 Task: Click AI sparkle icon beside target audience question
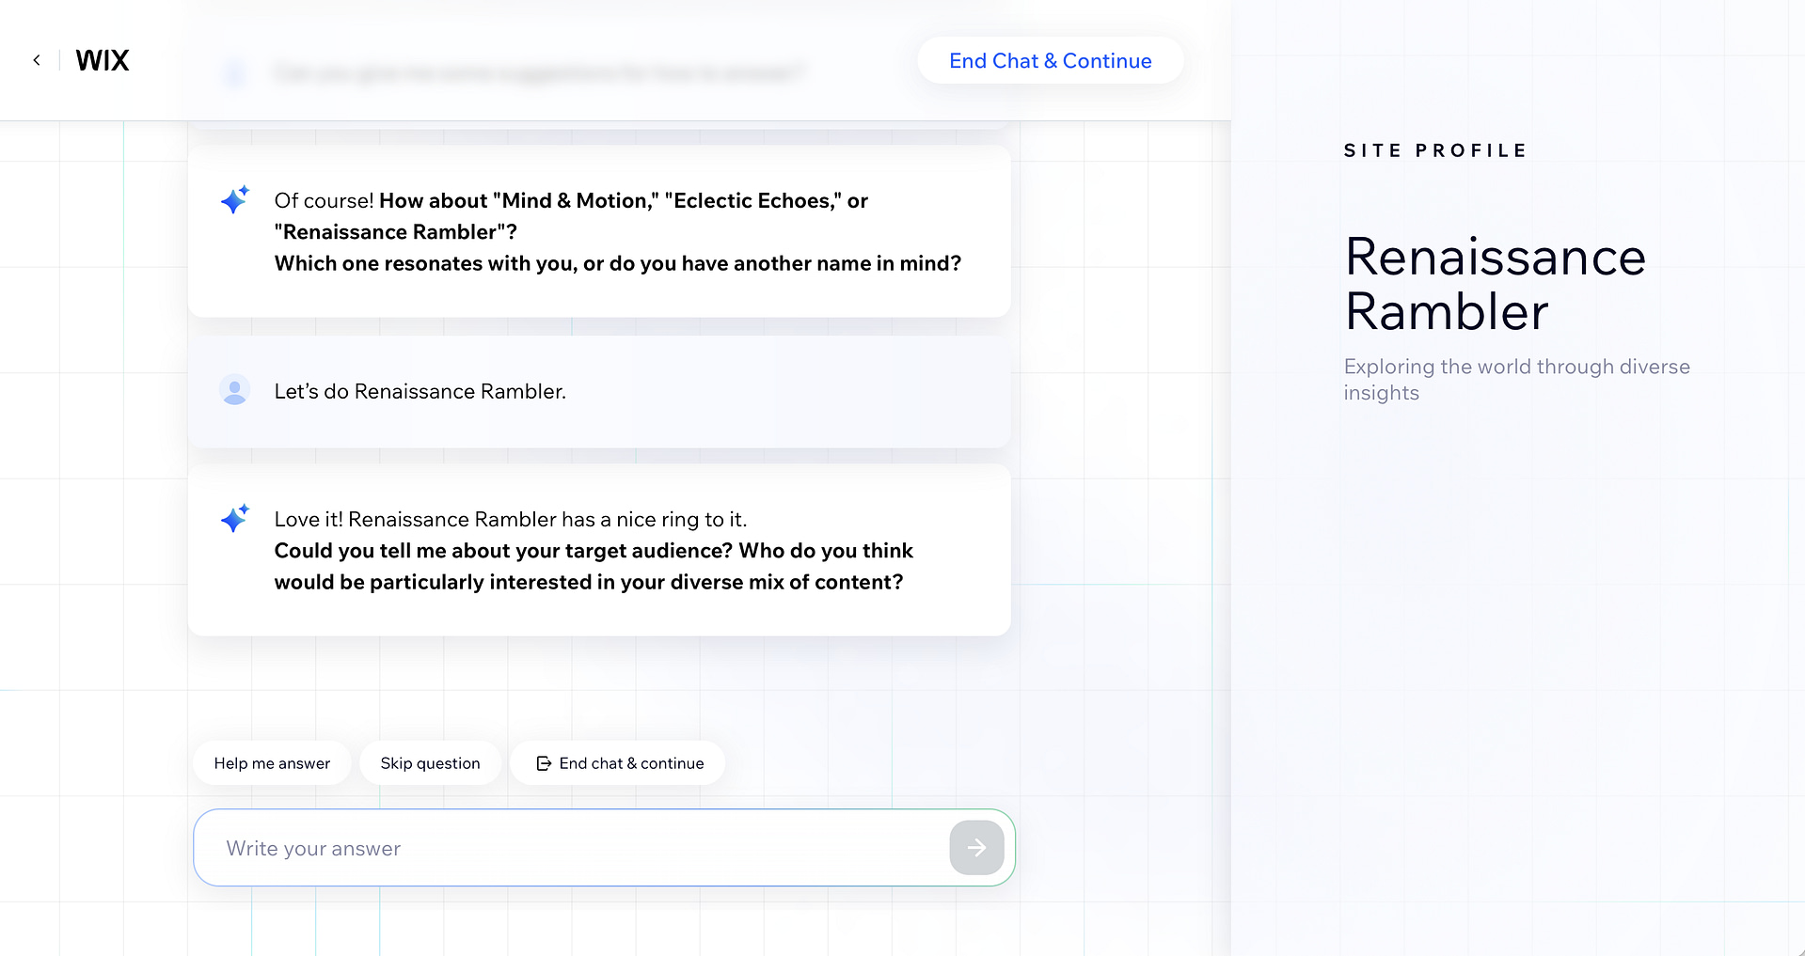(235, 518)
